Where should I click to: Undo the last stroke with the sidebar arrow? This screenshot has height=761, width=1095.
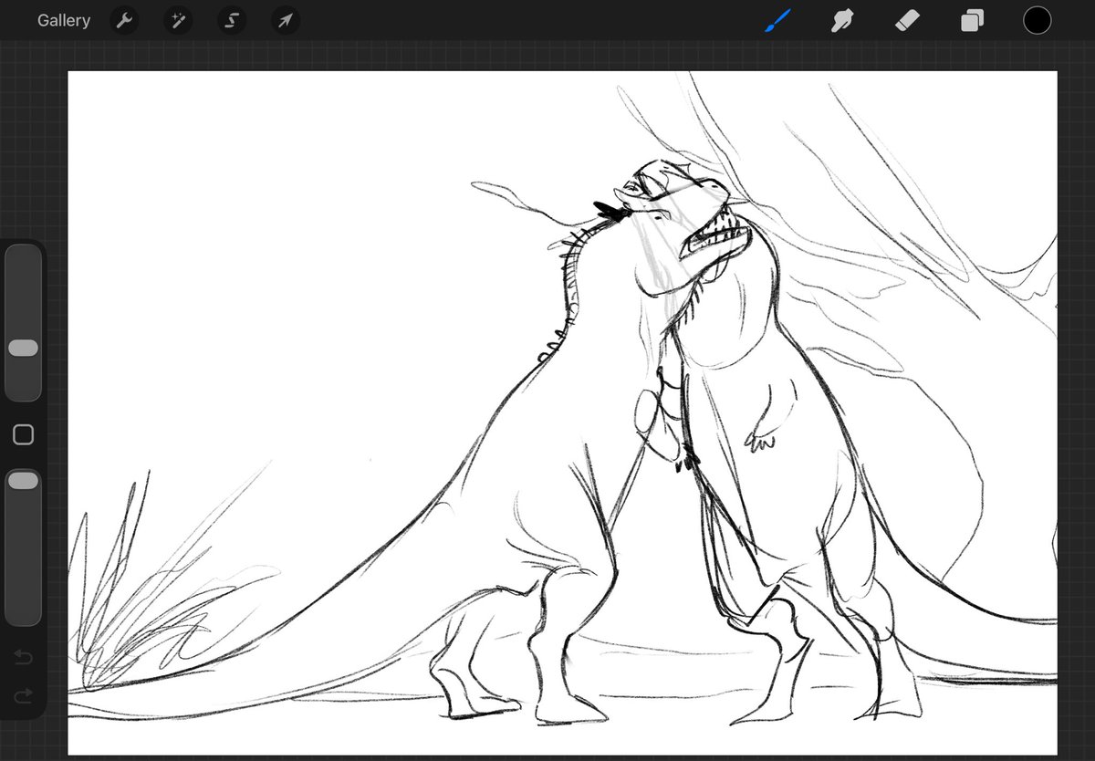(x=24, y=657)
